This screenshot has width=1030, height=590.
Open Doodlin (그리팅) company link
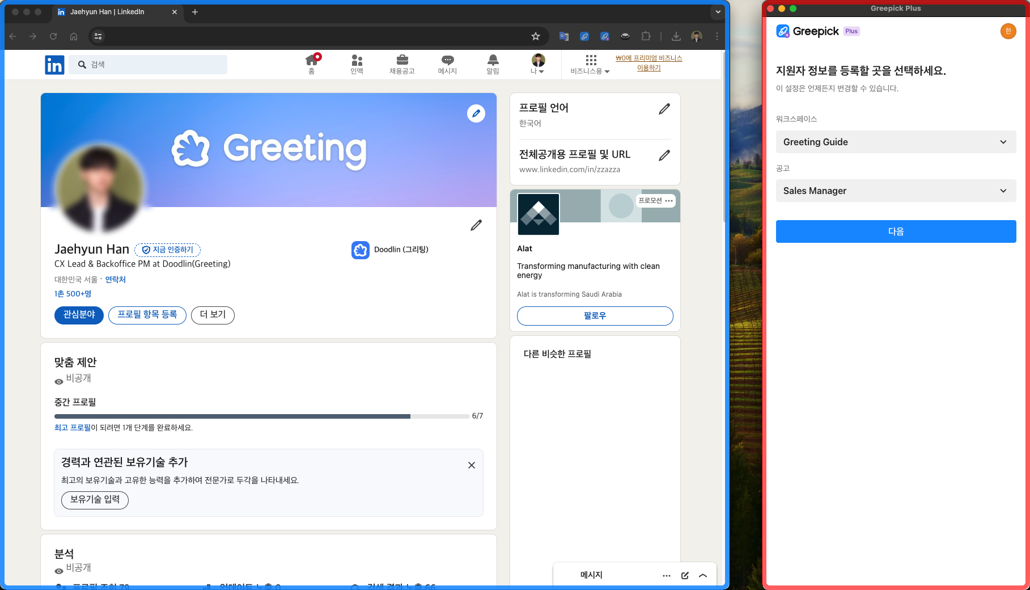point(390,250)
